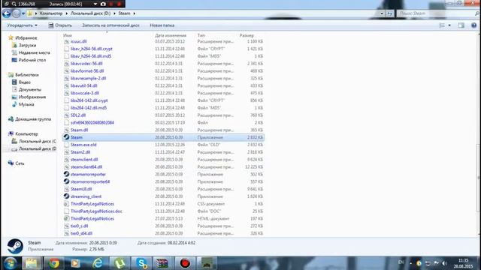The width and height of the screenshot is (481, 270).
Task: Open the red recorder taskbar icon
Action: pyautogui.click(x=185, y=263)
